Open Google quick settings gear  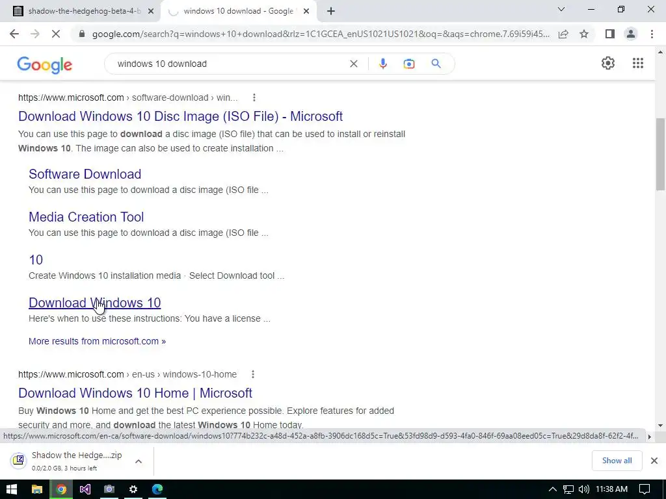(x=608, y=63)
